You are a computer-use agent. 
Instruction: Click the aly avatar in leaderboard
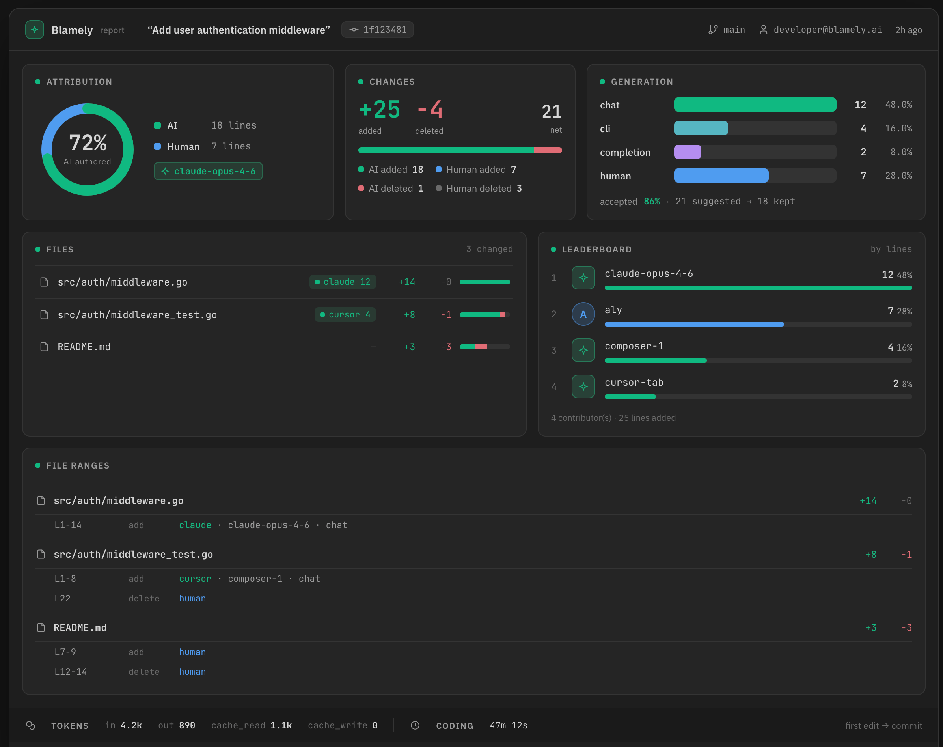click(x=583, y=314)
